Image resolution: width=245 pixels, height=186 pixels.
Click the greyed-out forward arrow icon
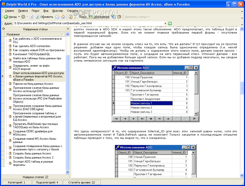coord(23,17)
